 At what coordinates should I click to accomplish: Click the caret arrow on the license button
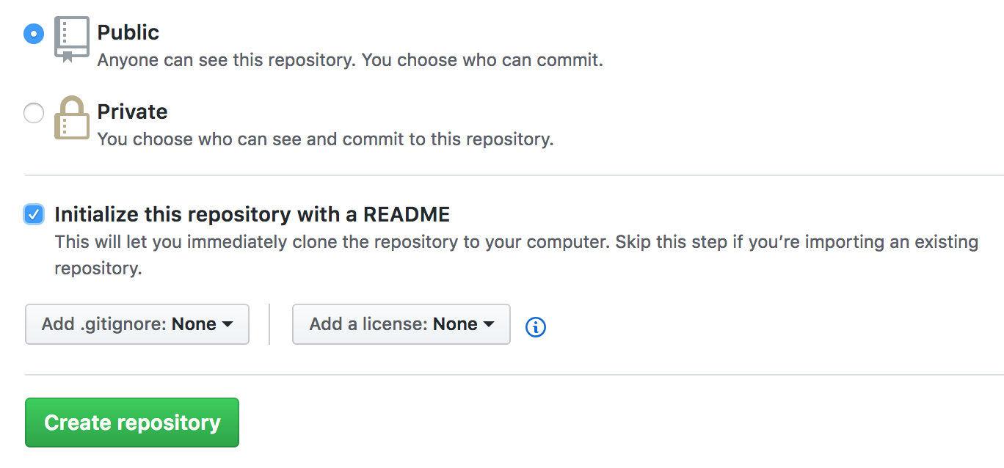click(489, 325)
